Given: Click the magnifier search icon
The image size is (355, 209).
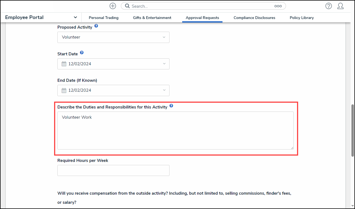Looking at the screenshot, I should [x=127, y=6].
